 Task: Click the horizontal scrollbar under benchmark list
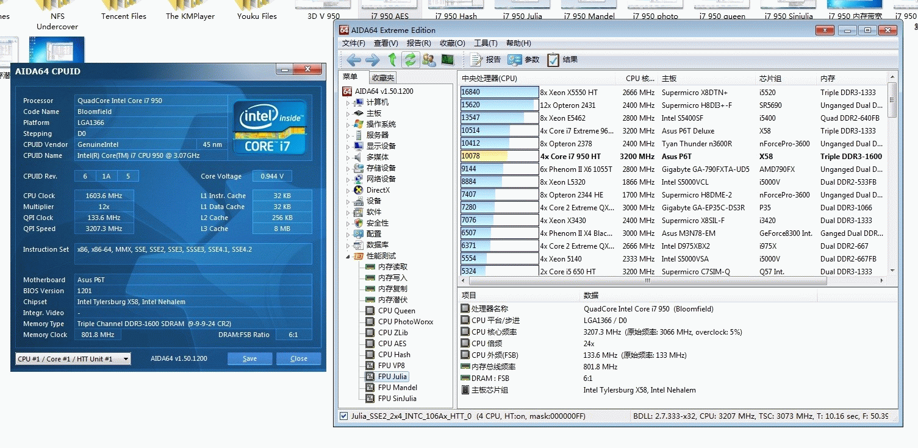point(647,281)
